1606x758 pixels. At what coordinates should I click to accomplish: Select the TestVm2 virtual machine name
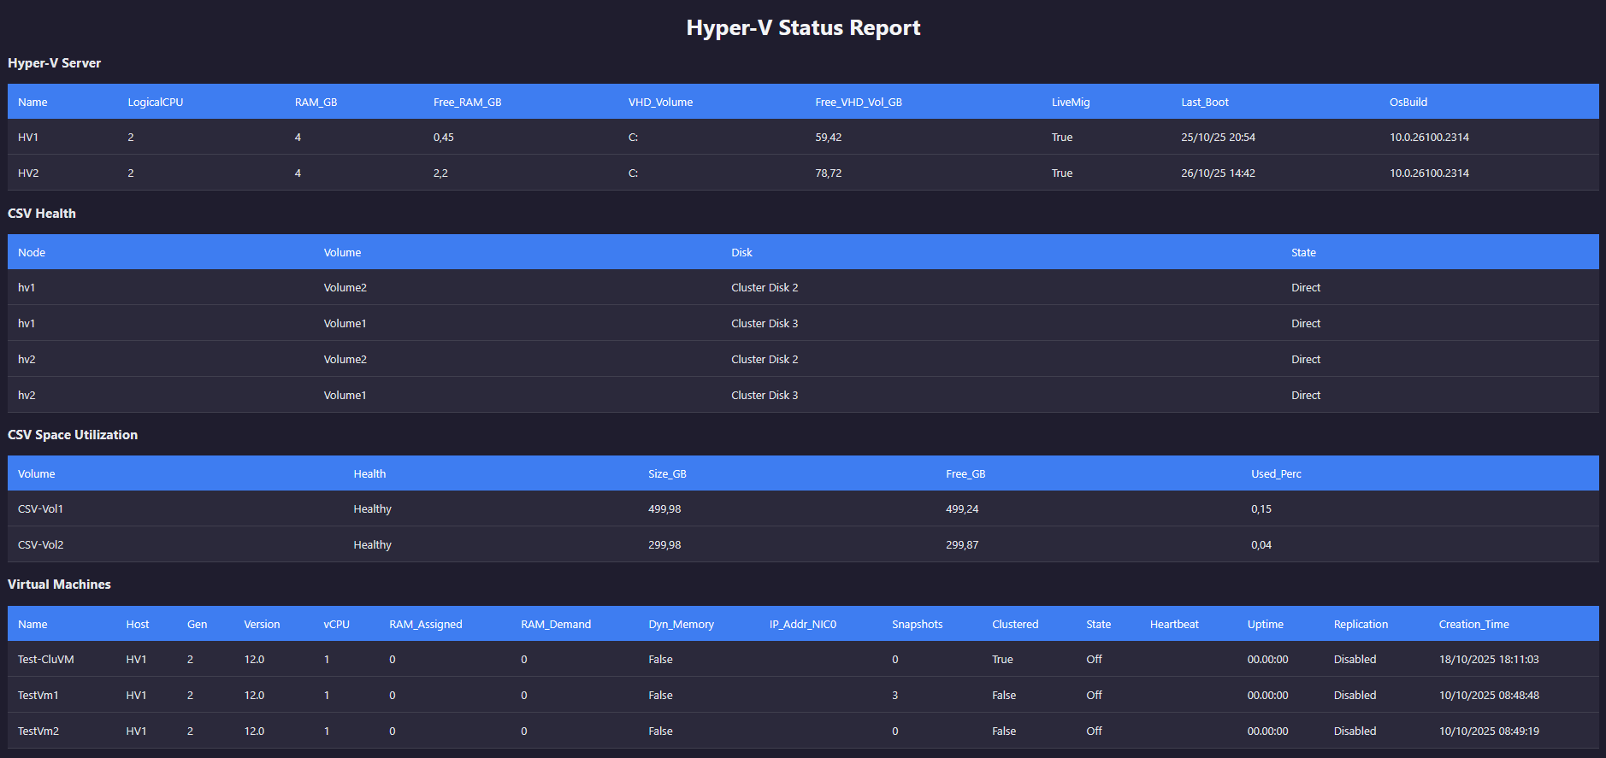point(38,732)
